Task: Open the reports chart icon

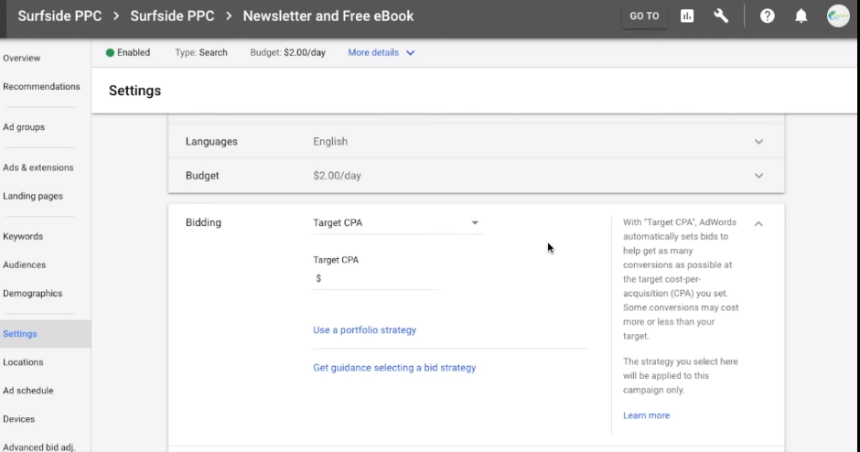Action: tap(687, 16)
